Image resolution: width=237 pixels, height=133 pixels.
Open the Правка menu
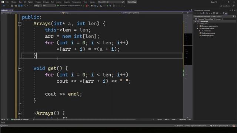coord(14,2)
